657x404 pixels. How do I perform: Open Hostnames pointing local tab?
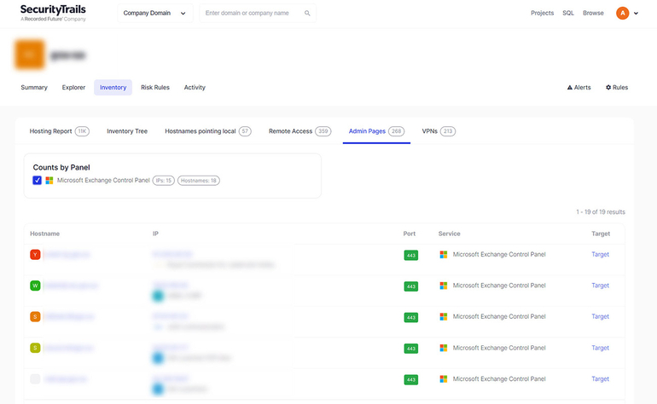pyautogui.click(x=208, y=131)
